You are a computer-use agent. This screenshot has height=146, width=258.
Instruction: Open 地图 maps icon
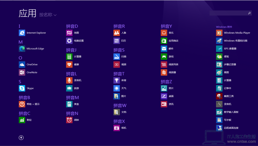pyautogui.click(x=69, y=33)
